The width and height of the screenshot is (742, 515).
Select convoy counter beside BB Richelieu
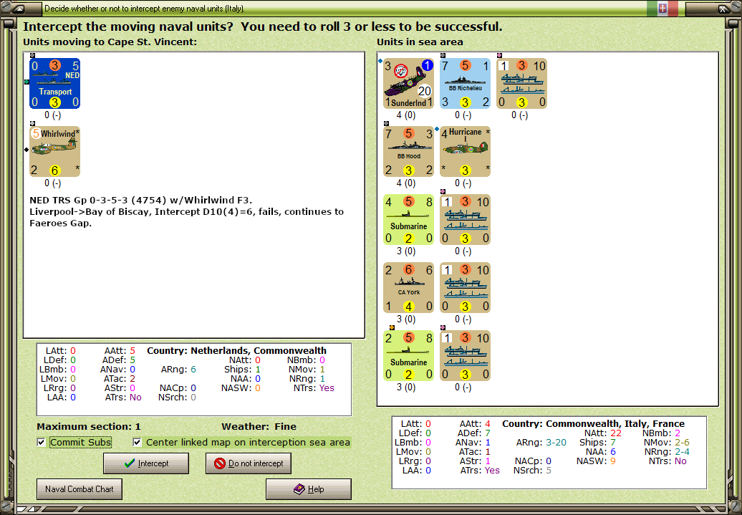tap(522, 84)
